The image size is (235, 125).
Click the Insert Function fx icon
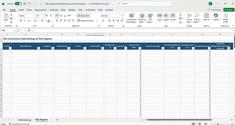(29, 31)
